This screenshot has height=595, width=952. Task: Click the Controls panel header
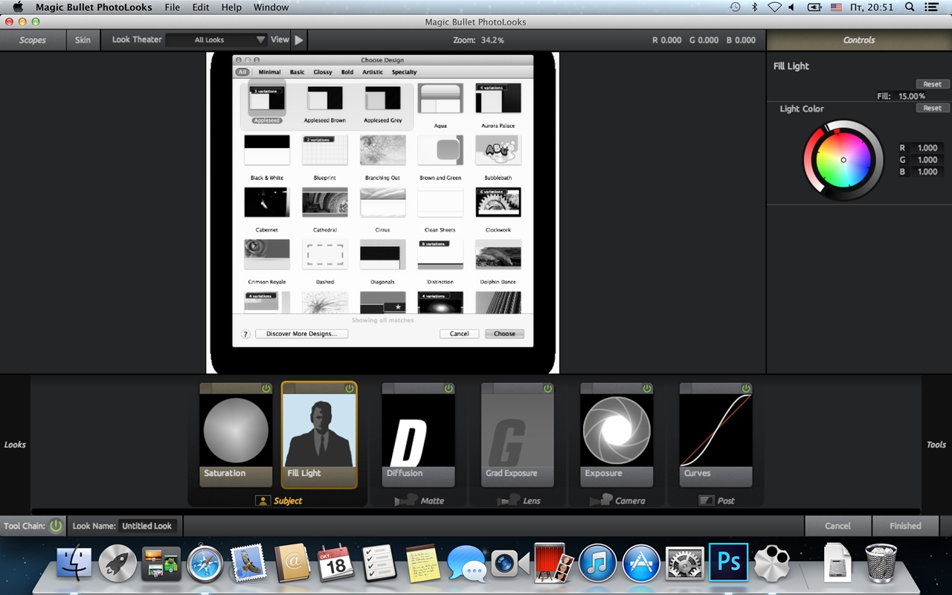(x=859, y=40)
